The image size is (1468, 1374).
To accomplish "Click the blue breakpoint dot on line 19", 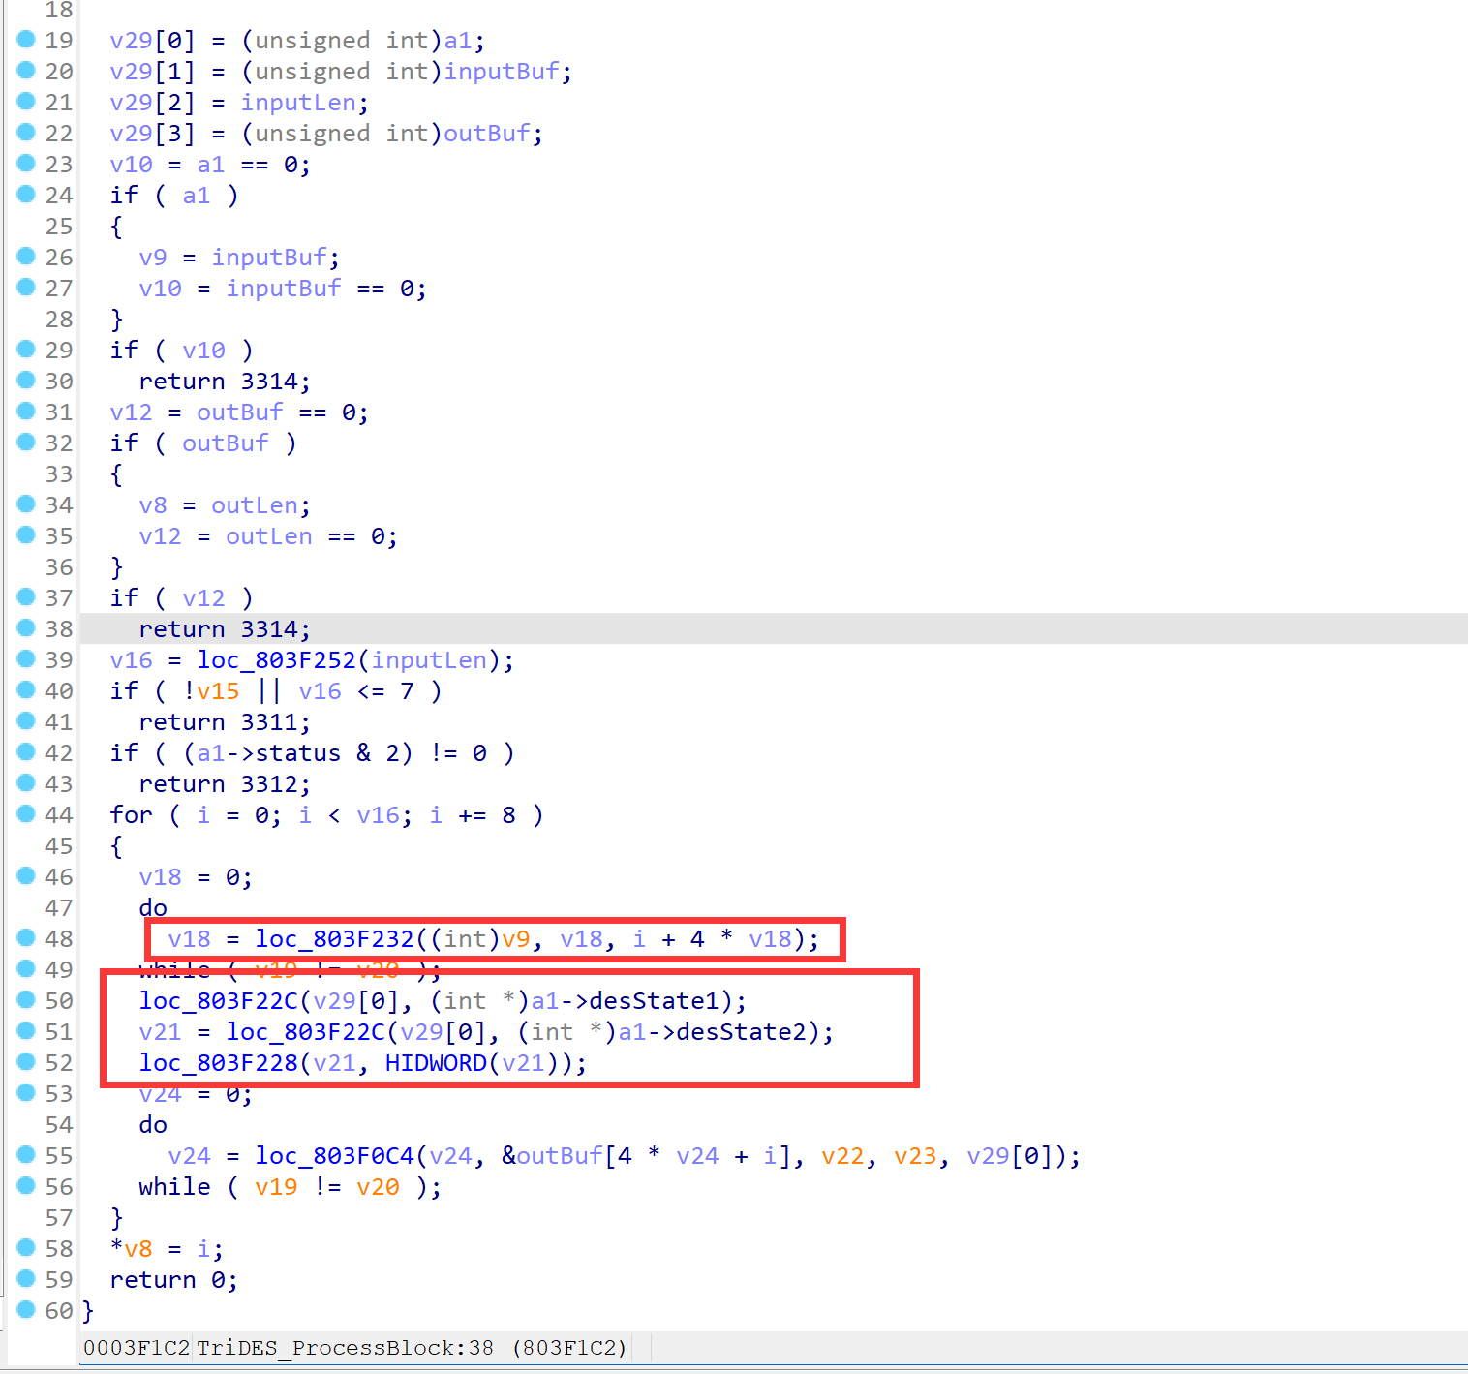I will point(26,40).
